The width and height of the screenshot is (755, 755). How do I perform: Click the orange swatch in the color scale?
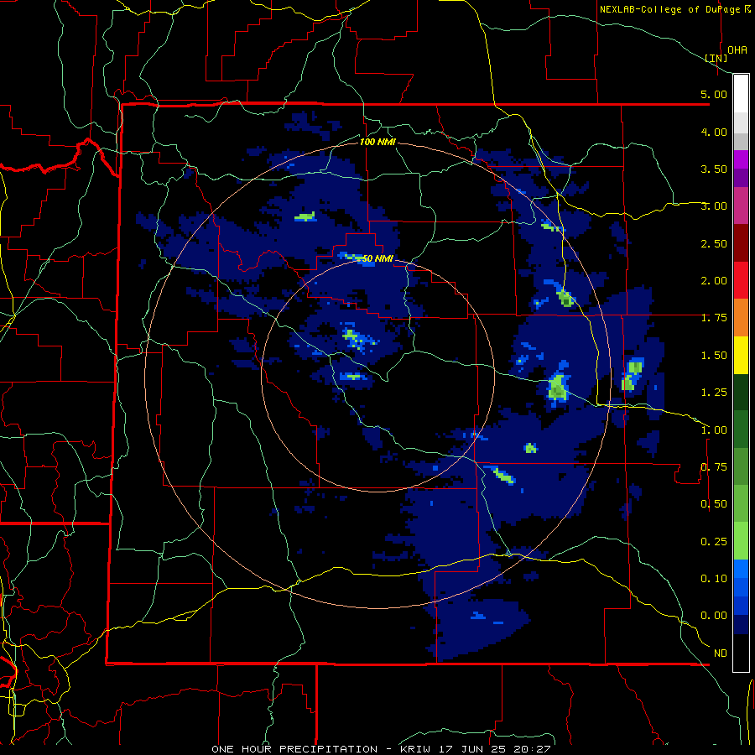click(x=741, y=318)
